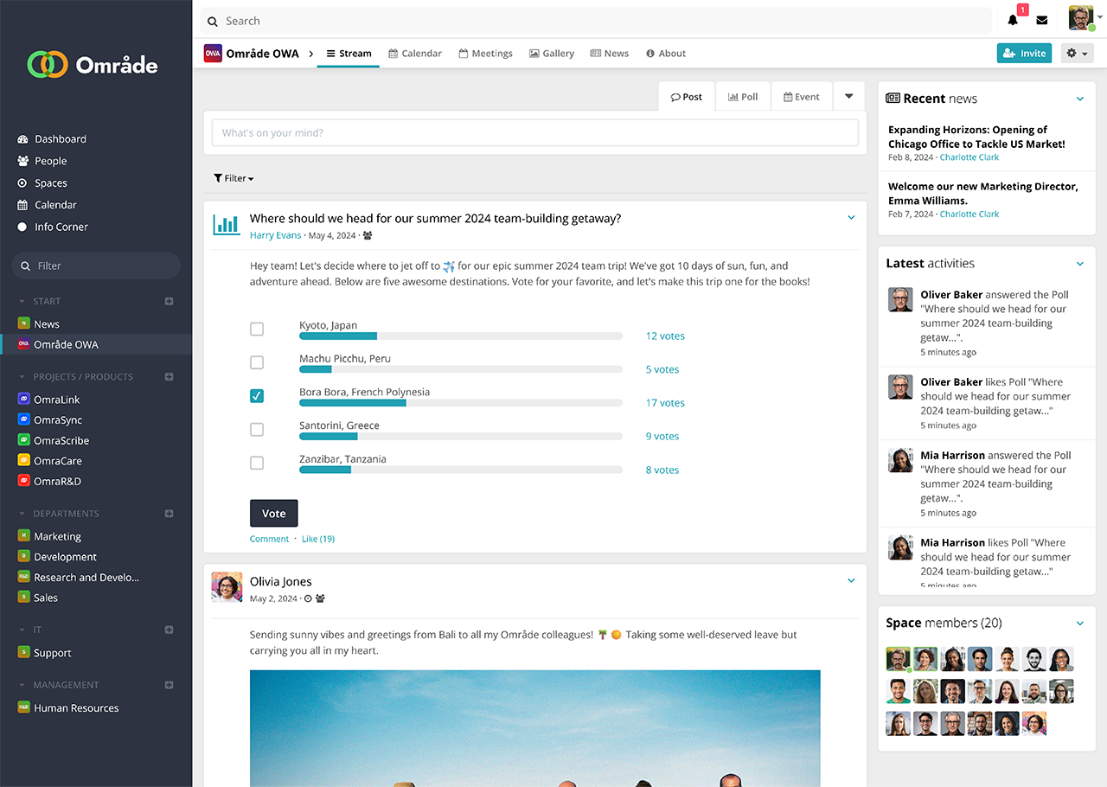The image size is (1107, 787).
Task: Click the Dashboard icon in sidebar
Action: point(23,139)
